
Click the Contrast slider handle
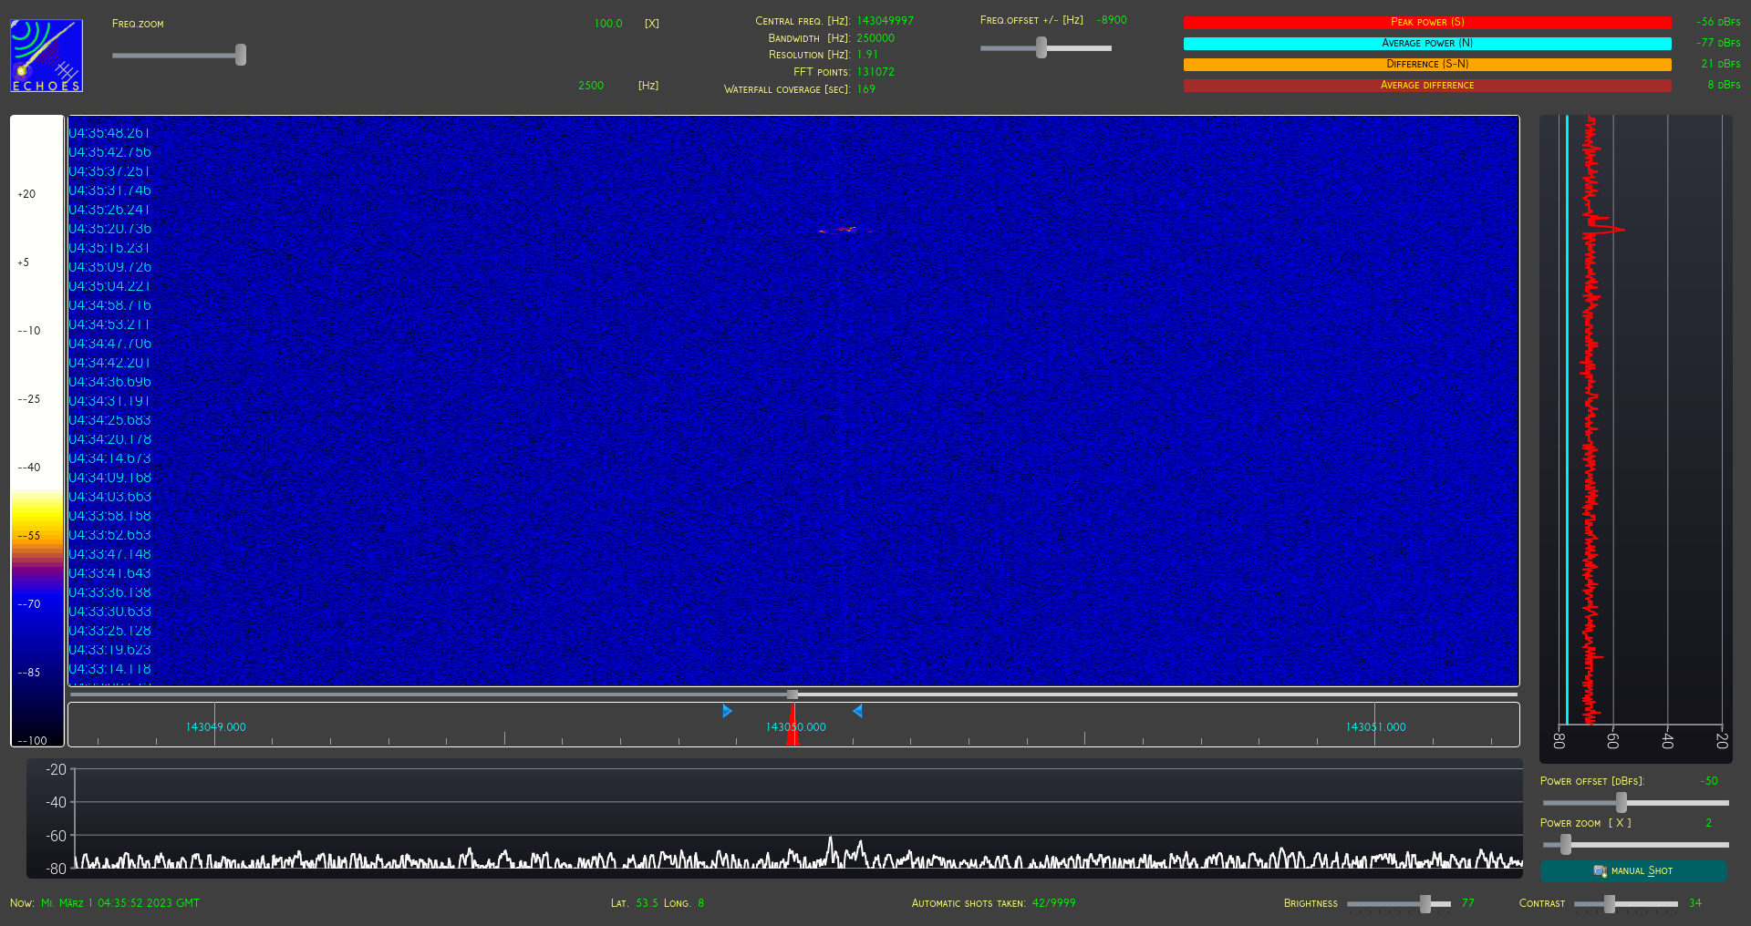coord(1610,903)
